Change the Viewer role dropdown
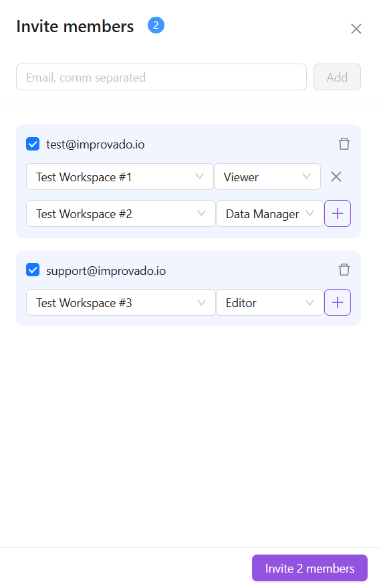The image size is (381, 588). 267,177
